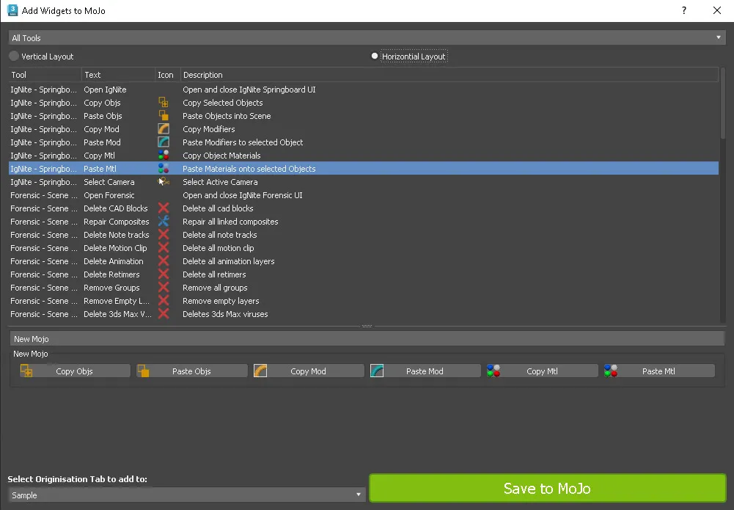Select 'Paste Modifiers to selected Object' row
The image size is (734, 510).
tap(363, 142)
